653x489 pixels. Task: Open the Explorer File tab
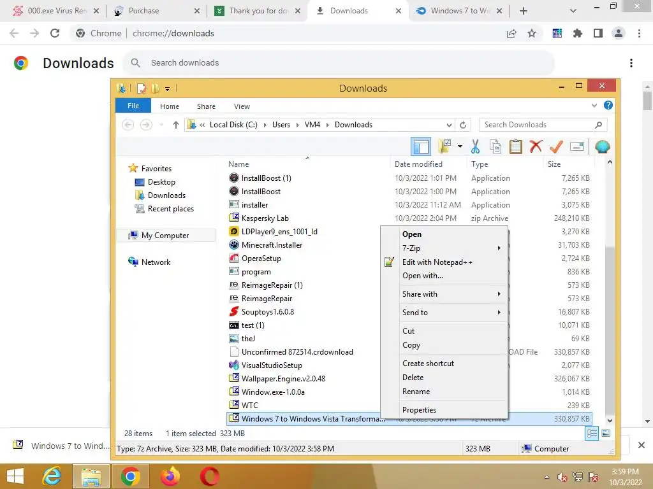click(133, 106)
